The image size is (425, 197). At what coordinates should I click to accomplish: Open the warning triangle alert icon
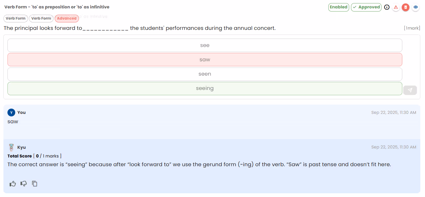click(396, 7)
